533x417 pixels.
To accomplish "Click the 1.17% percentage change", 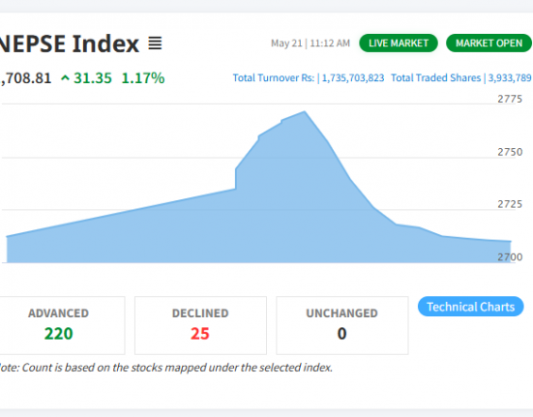I will tap(143, 78).
